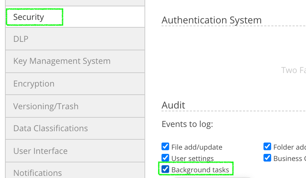306x178 pixels.
Task: Click the Audit section heading
Action: point(173,105)
